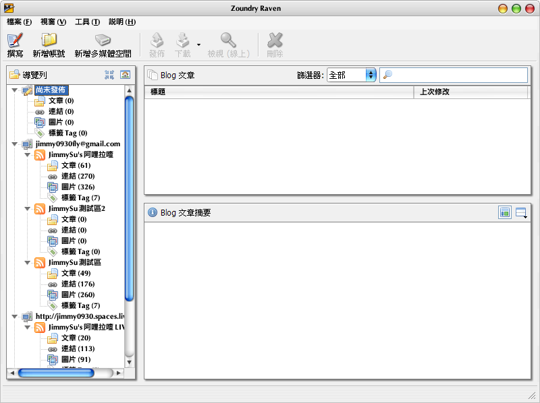Screen dimensions: 540x403
Task: Collapse the jimmy0930fly@gmail.com account node
Action: 14,144
